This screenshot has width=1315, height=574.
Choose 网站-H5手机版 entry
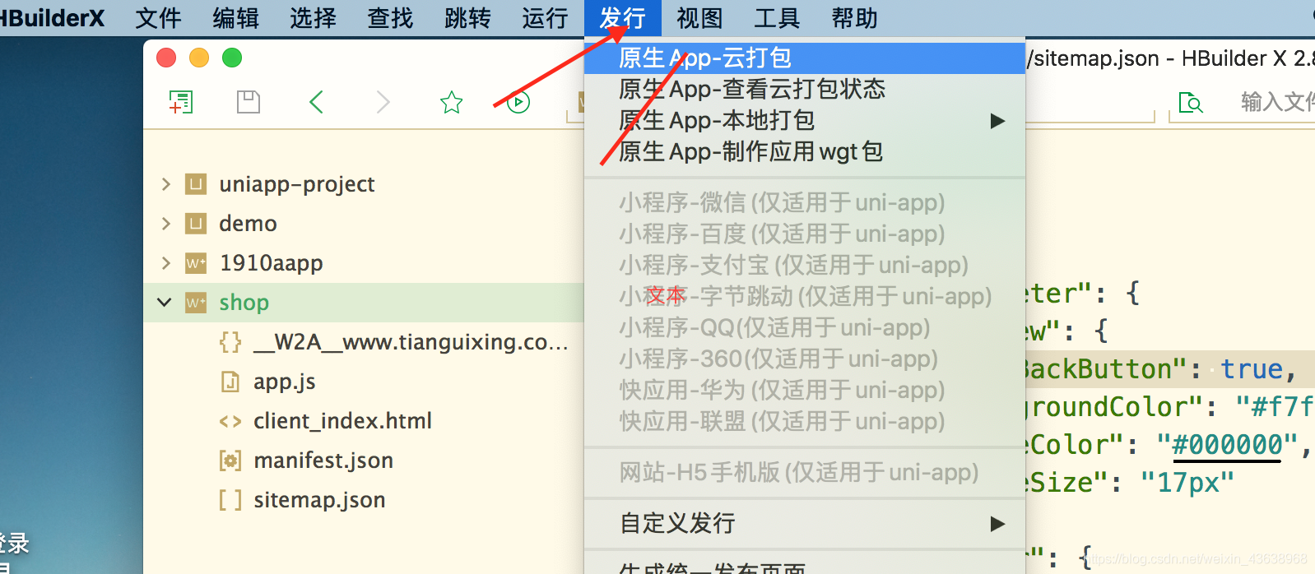pos(805,472)
